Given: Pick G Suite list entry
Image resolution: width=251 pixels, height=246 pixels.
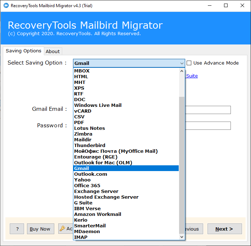Looking at the screenshot, I should click(x=126, y=203).
